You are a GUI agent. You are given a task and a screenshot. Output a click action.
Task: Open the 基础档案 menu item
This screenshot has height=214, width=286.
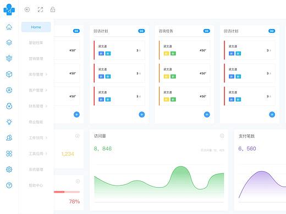click(36, 43)
